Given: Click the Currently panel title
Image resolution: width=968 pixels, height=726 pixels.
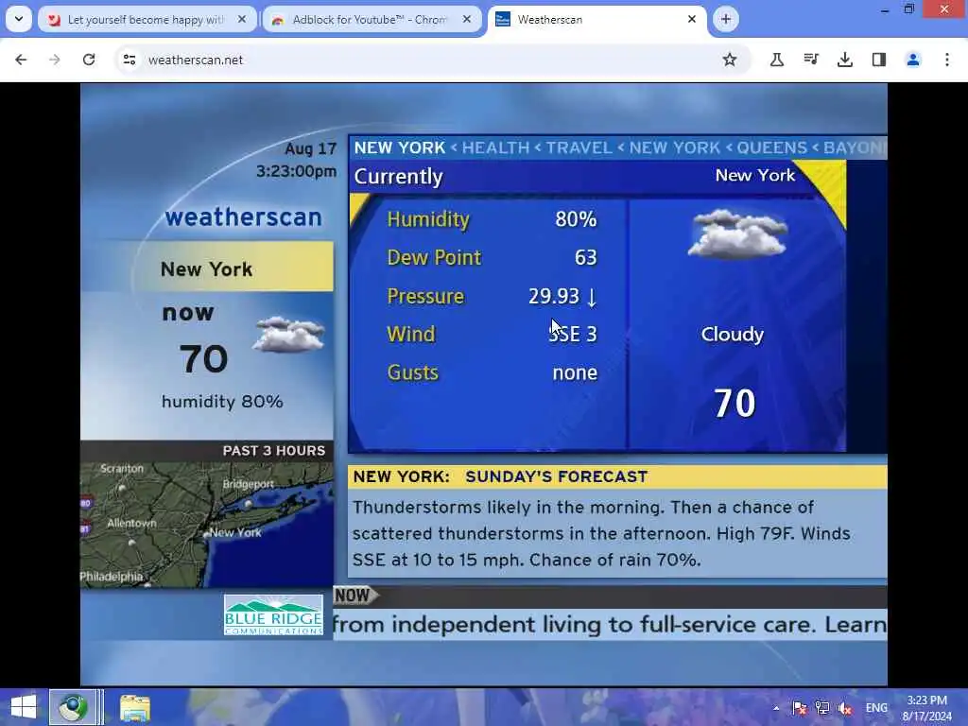Looking at the screenshot, I should 398,177.
